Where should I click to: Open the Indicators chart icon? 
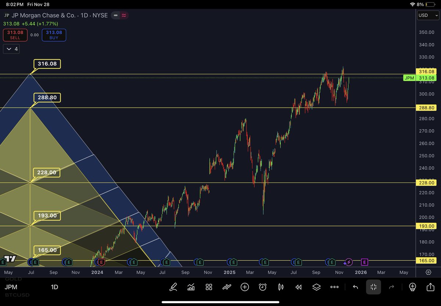[x=191, y=287]
